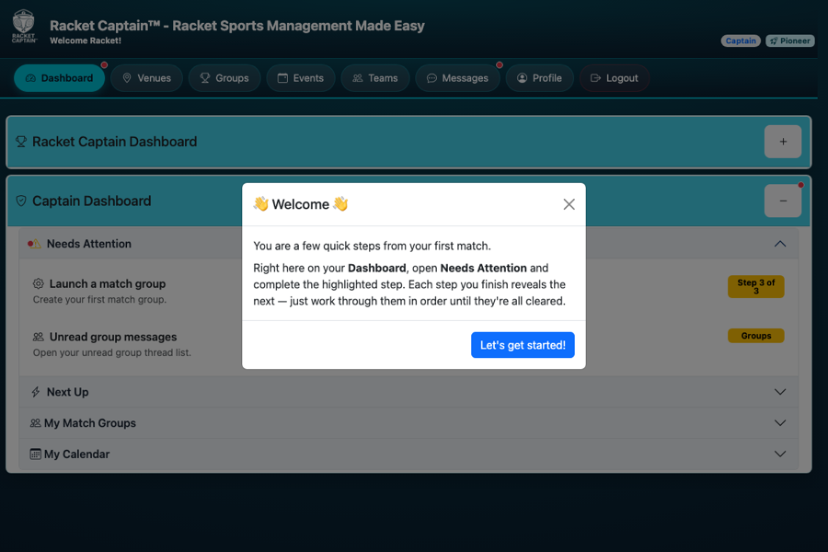Image resolution: width=828 pixels, height=552 pixels.
Task: Switch to the Events tab
Action: [301, 78]
